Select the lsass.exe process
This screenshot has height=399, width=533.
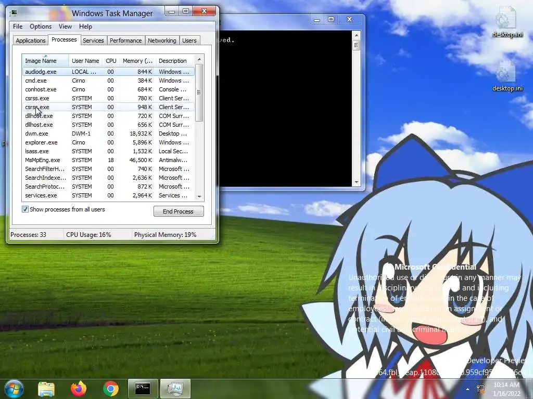point(108,151)
